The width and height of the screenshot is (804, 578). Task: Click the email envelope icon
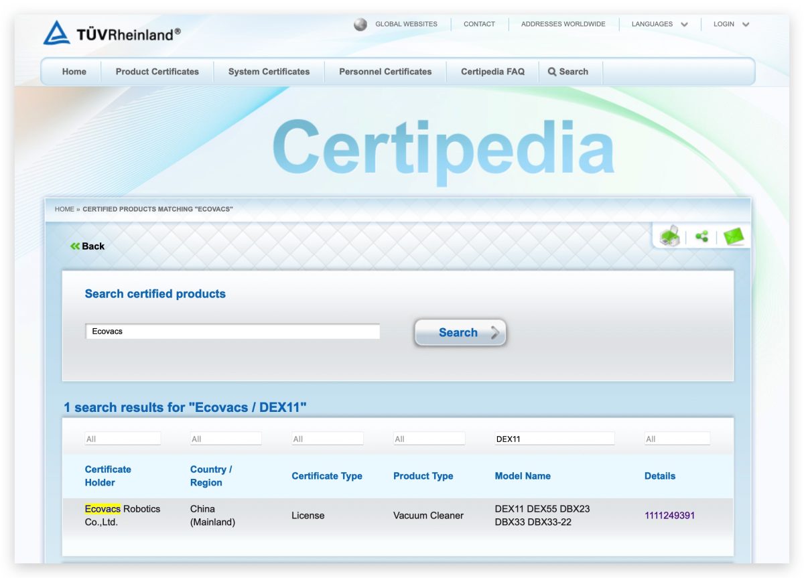tap(734, 236)
